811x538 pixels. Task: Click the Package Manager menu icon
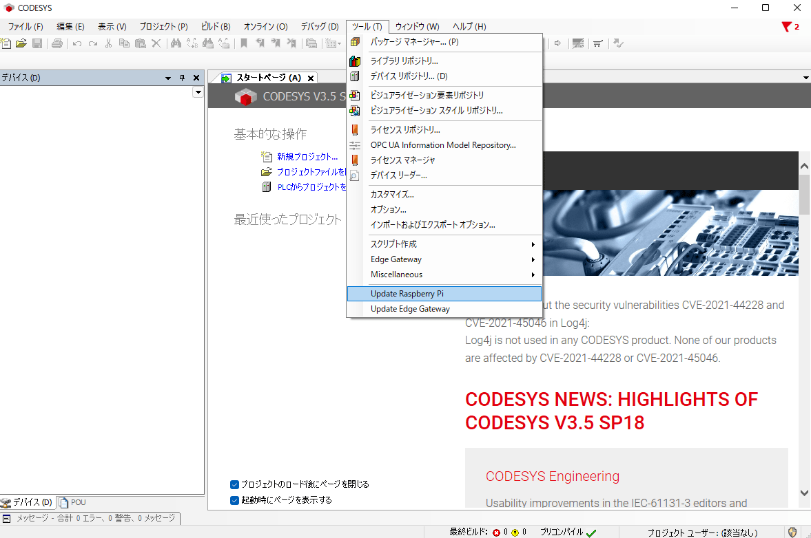355,42
